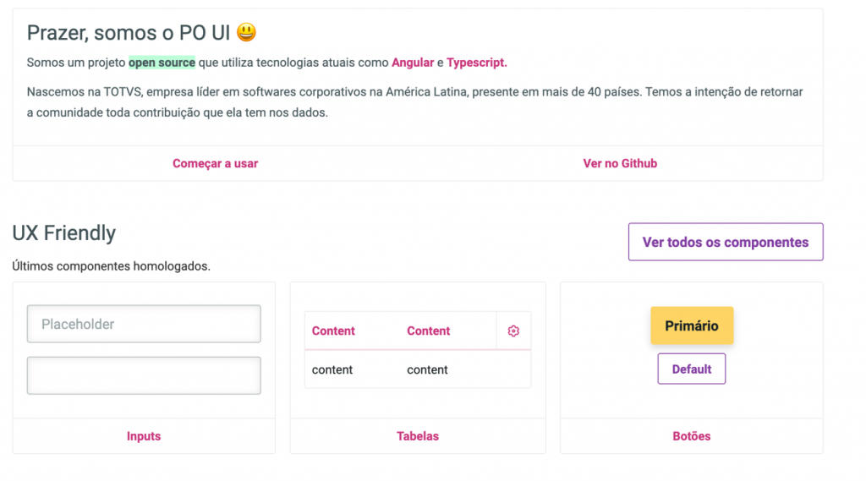Click the UX Friendly heading
This screenshot has height=481, width=866.
pos(64,233)
